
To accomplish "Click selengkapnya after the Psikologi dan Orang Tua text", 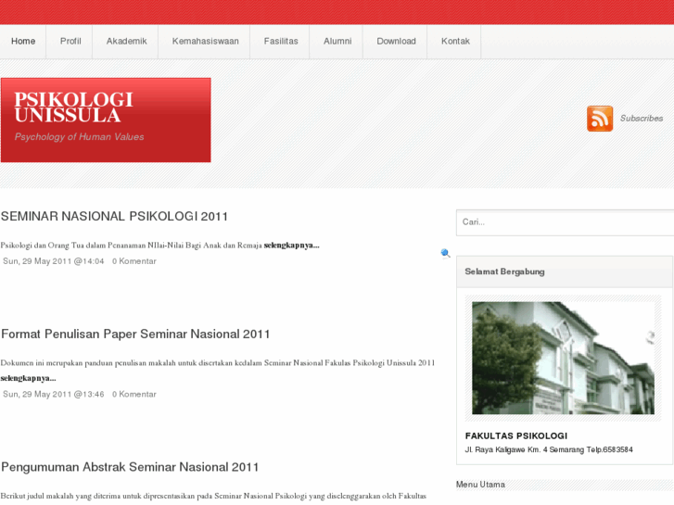I will pos(291,246).
